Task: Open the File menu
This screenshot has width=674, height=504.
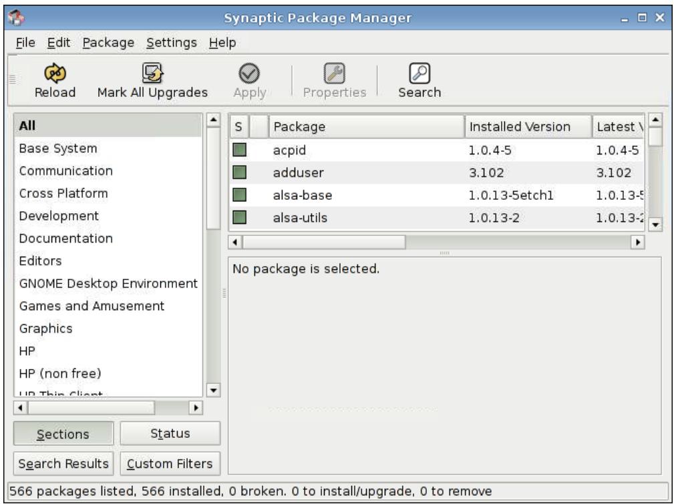Action: point(25,43)
